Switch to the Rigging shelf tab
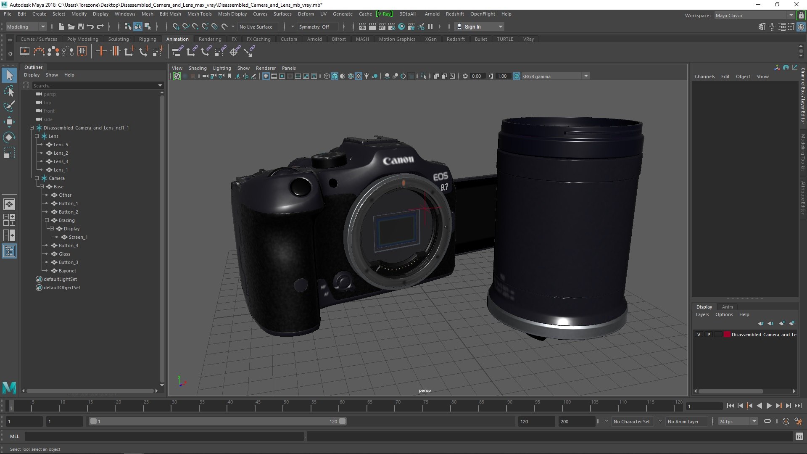 [x=148, y=39]
